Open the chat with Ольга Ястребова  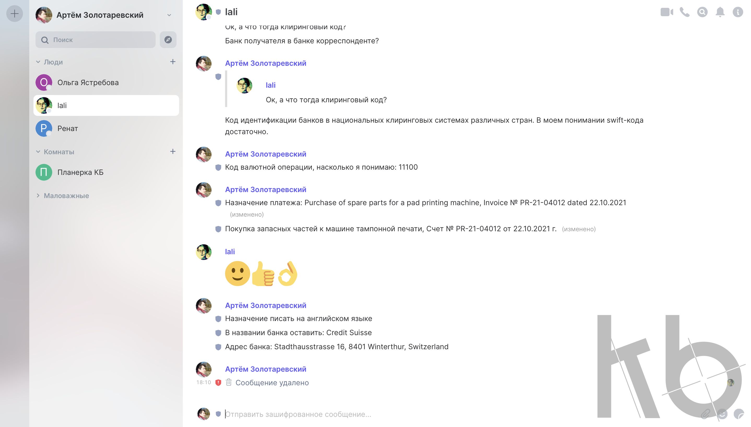click(88, 82)
